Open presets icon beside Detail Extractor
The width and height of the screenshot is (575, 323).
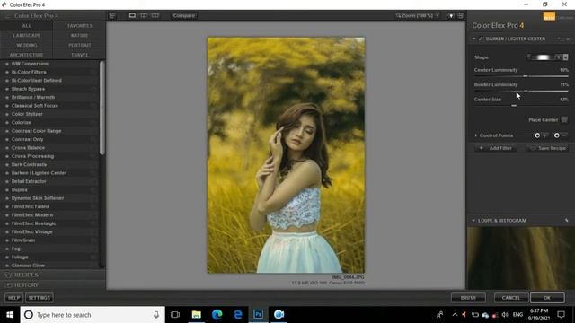[93, 181]
